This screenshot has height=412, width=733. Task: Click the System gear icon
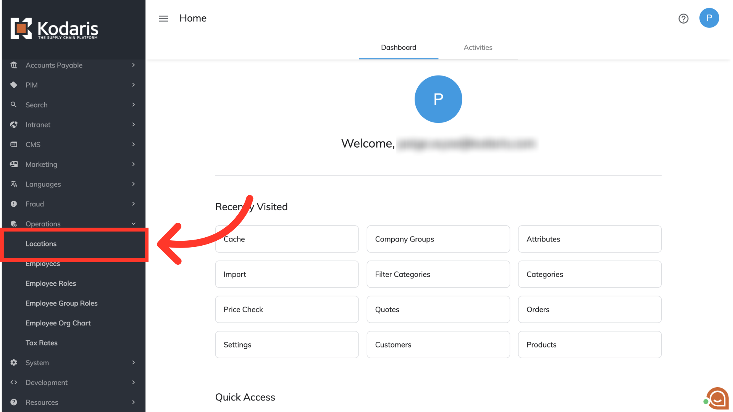coord(14,363)
